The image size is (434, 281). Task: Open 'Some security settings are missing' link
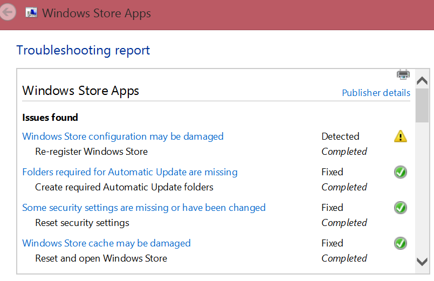[x=144, y=208]
